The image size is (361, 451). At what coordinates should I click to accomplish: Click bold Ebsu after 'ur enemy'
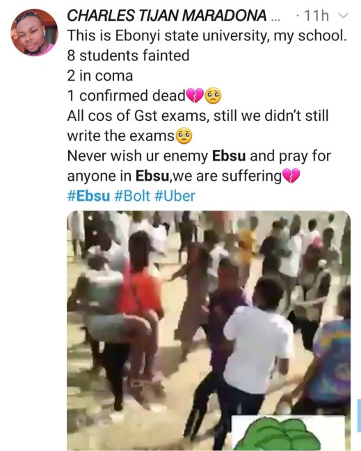click(x=229, y=156)
